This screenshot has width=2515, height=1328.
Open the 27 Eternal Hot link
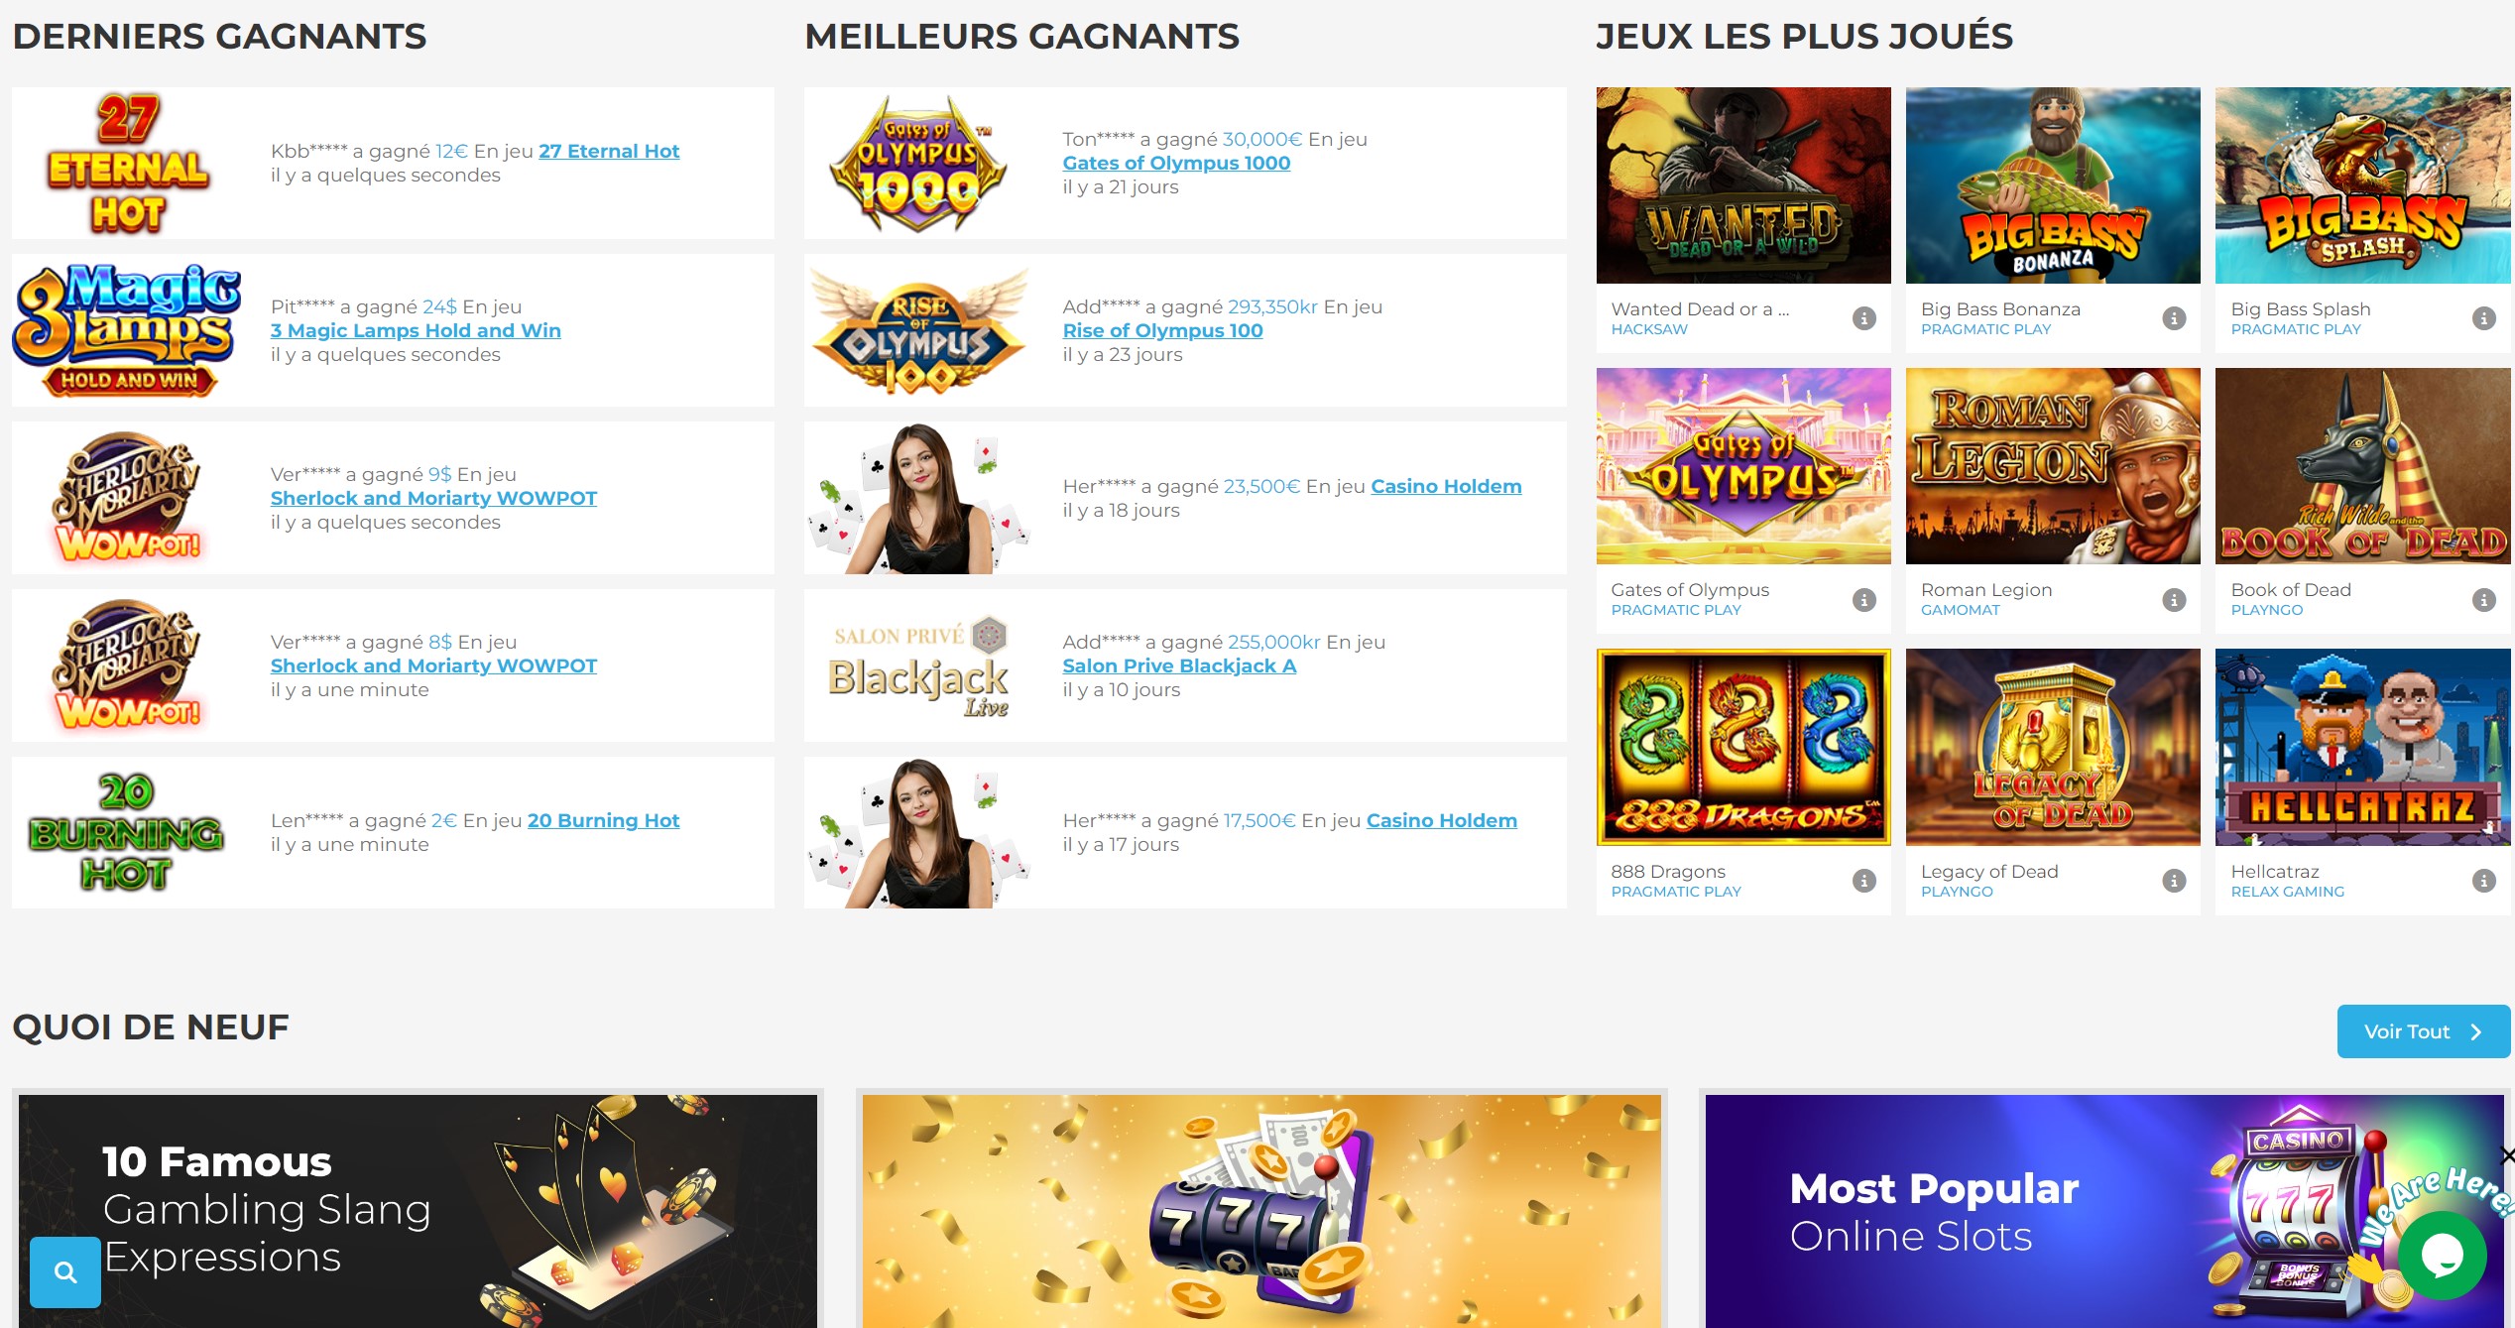609,151
